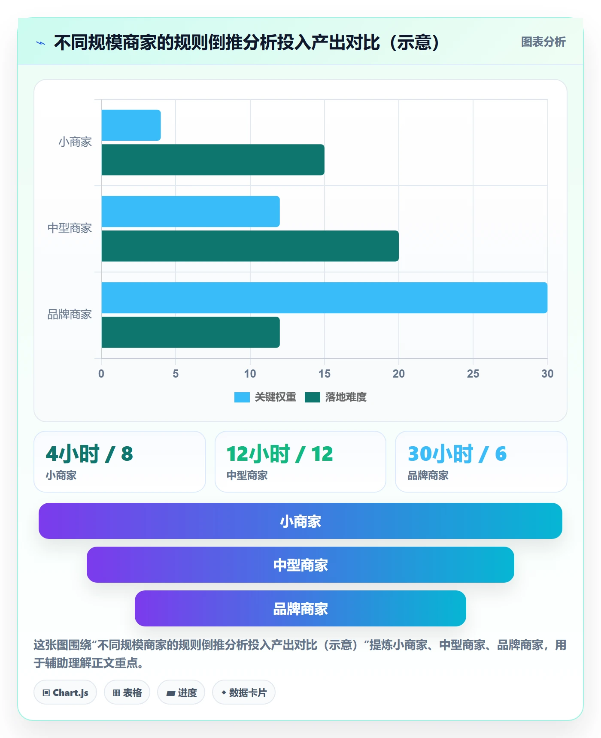The height and width of the screenshot is (738, 601).
Task: Select the 品牌商家 blue 关键权重 bar
Action: [x=325, y=298]
